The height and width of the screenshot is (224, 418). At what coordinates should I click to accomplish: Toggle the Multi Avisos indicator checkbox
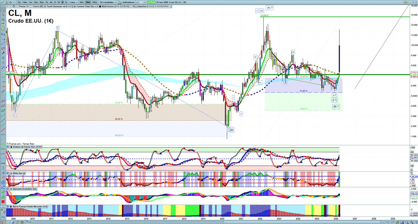100,6
